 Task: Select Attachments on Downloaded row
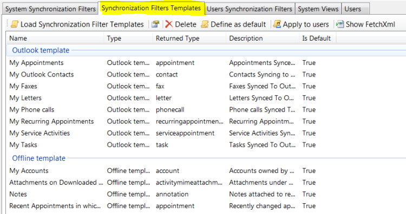coord(206,183)
